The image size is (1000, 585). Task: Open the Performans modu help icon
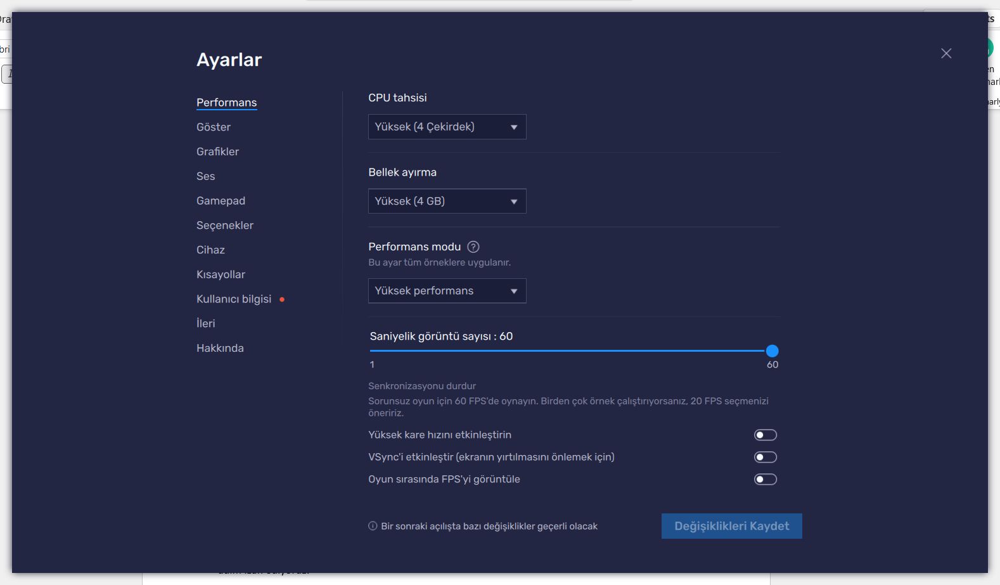[x=473, y=247]
